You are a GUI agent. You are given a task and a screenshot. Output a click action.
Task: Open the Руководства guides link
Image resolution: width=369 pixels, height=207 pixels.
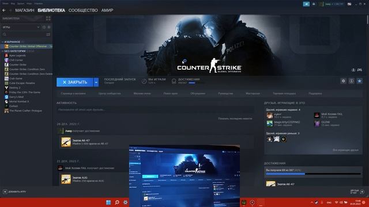click(225, 93)
